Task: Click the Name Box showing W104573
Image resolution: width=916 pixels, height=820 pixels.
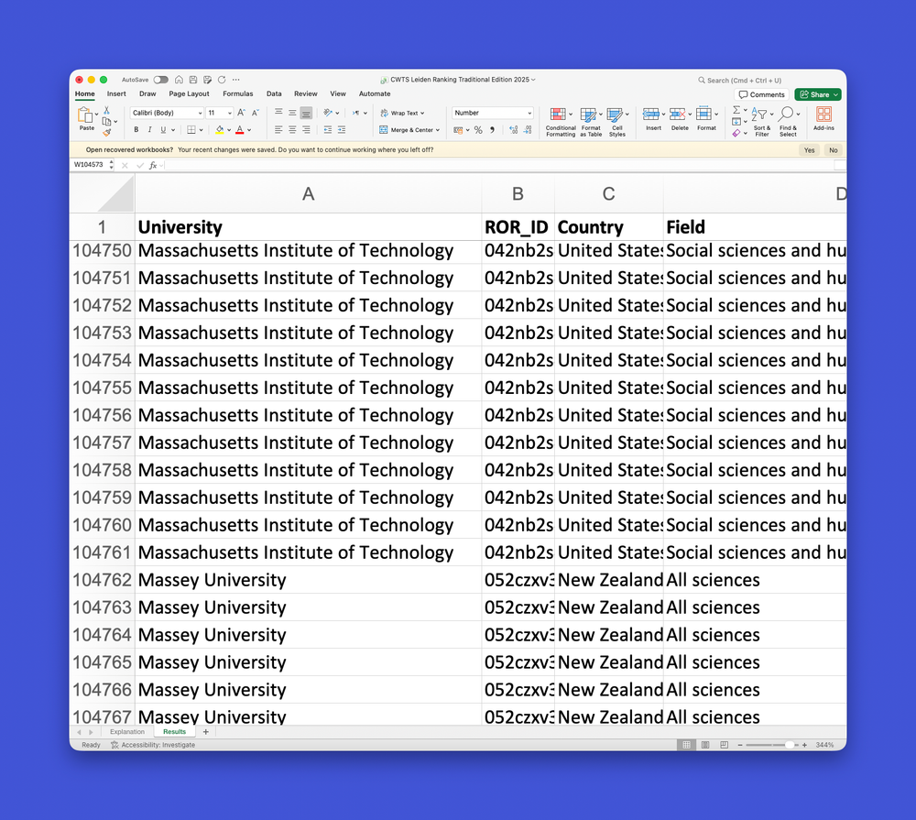Action: tap(89, 165)
